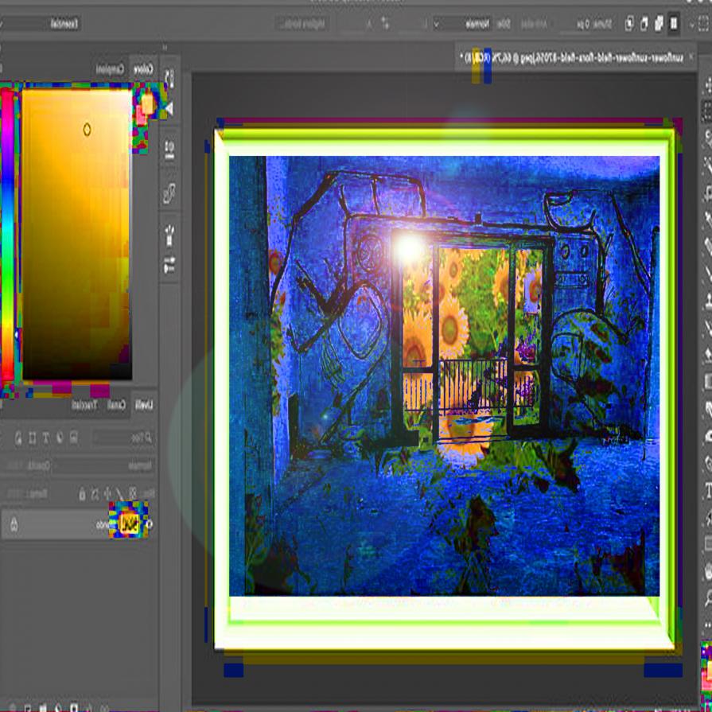
Task: Open the layer blend mode Normale dropdown
Action: point(119,465)
